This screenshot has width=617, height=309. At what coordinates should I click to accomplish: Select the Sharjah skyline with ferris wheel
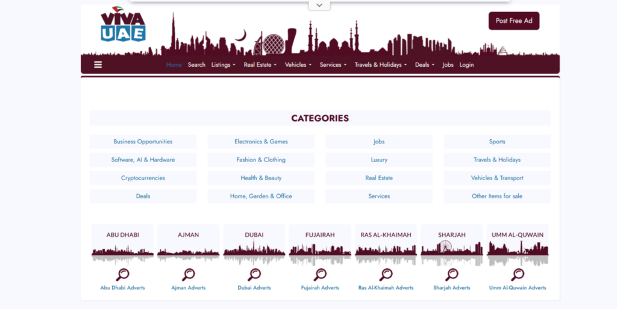(x=452, y=253)
